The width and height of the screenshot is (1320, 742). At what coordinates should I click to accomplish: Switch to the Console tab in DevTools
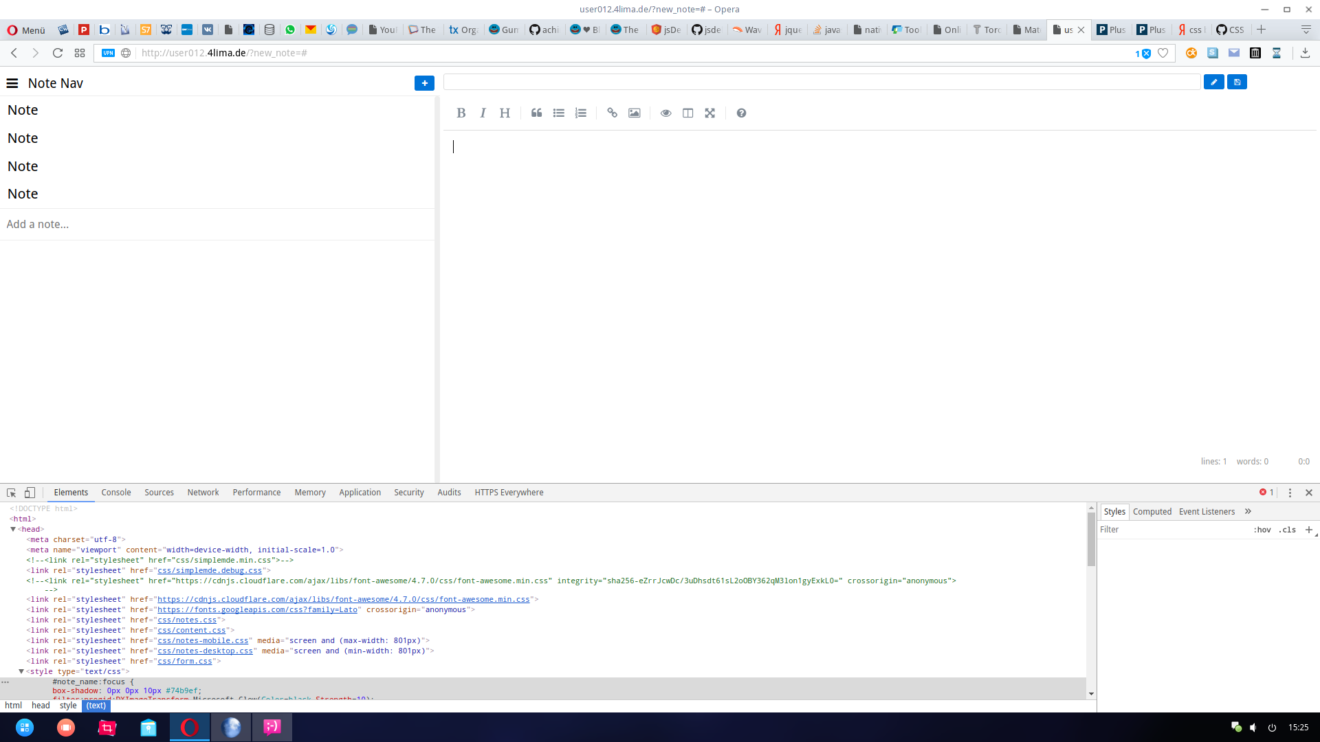click(x=115, y=493)
